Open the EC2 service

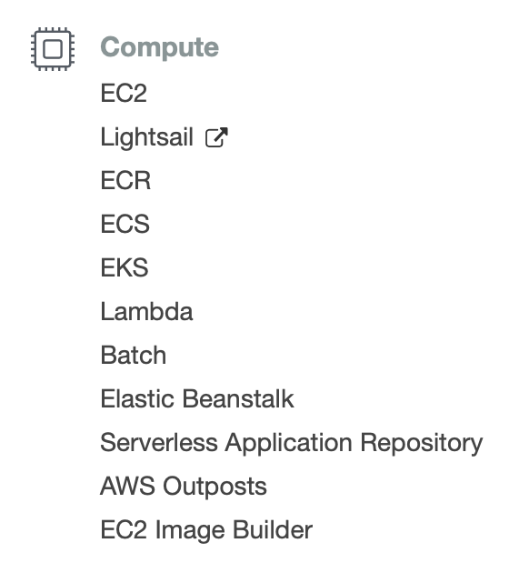click(124, 93)
